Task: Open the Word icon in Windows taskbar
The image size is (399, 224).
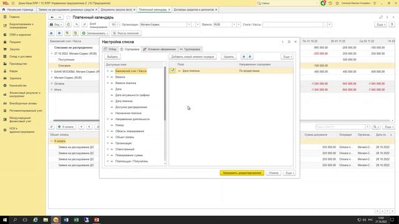Action: pos(66,220)
